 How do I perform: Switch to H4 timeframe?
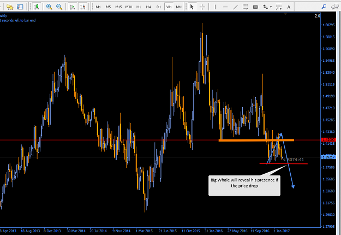point(148,7)
